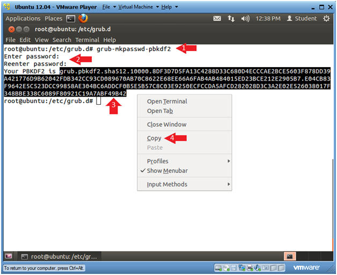Open Firefox web browser launcher

point(83,18)
